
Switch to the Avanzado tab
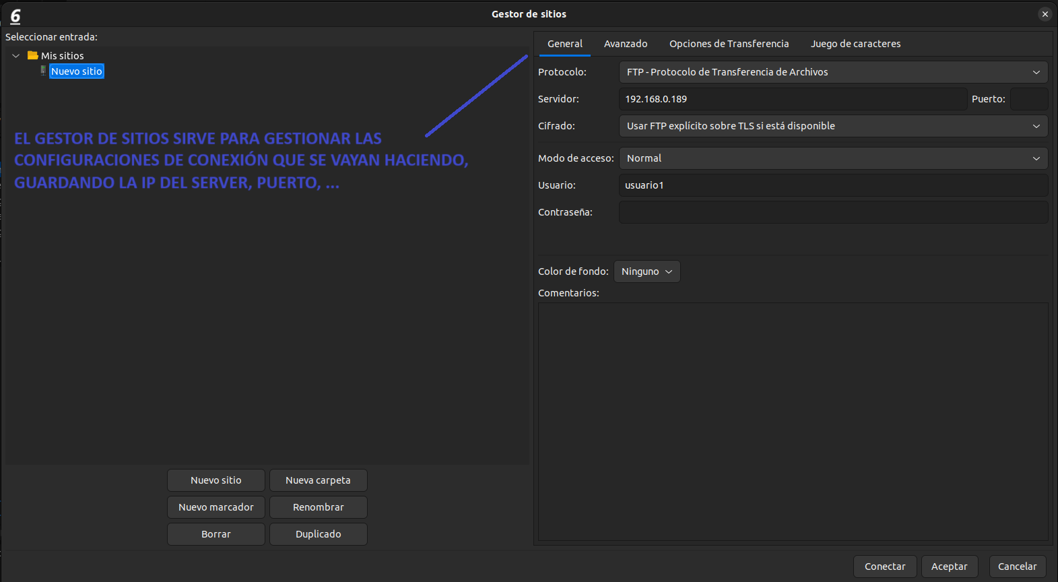[625, 44]
